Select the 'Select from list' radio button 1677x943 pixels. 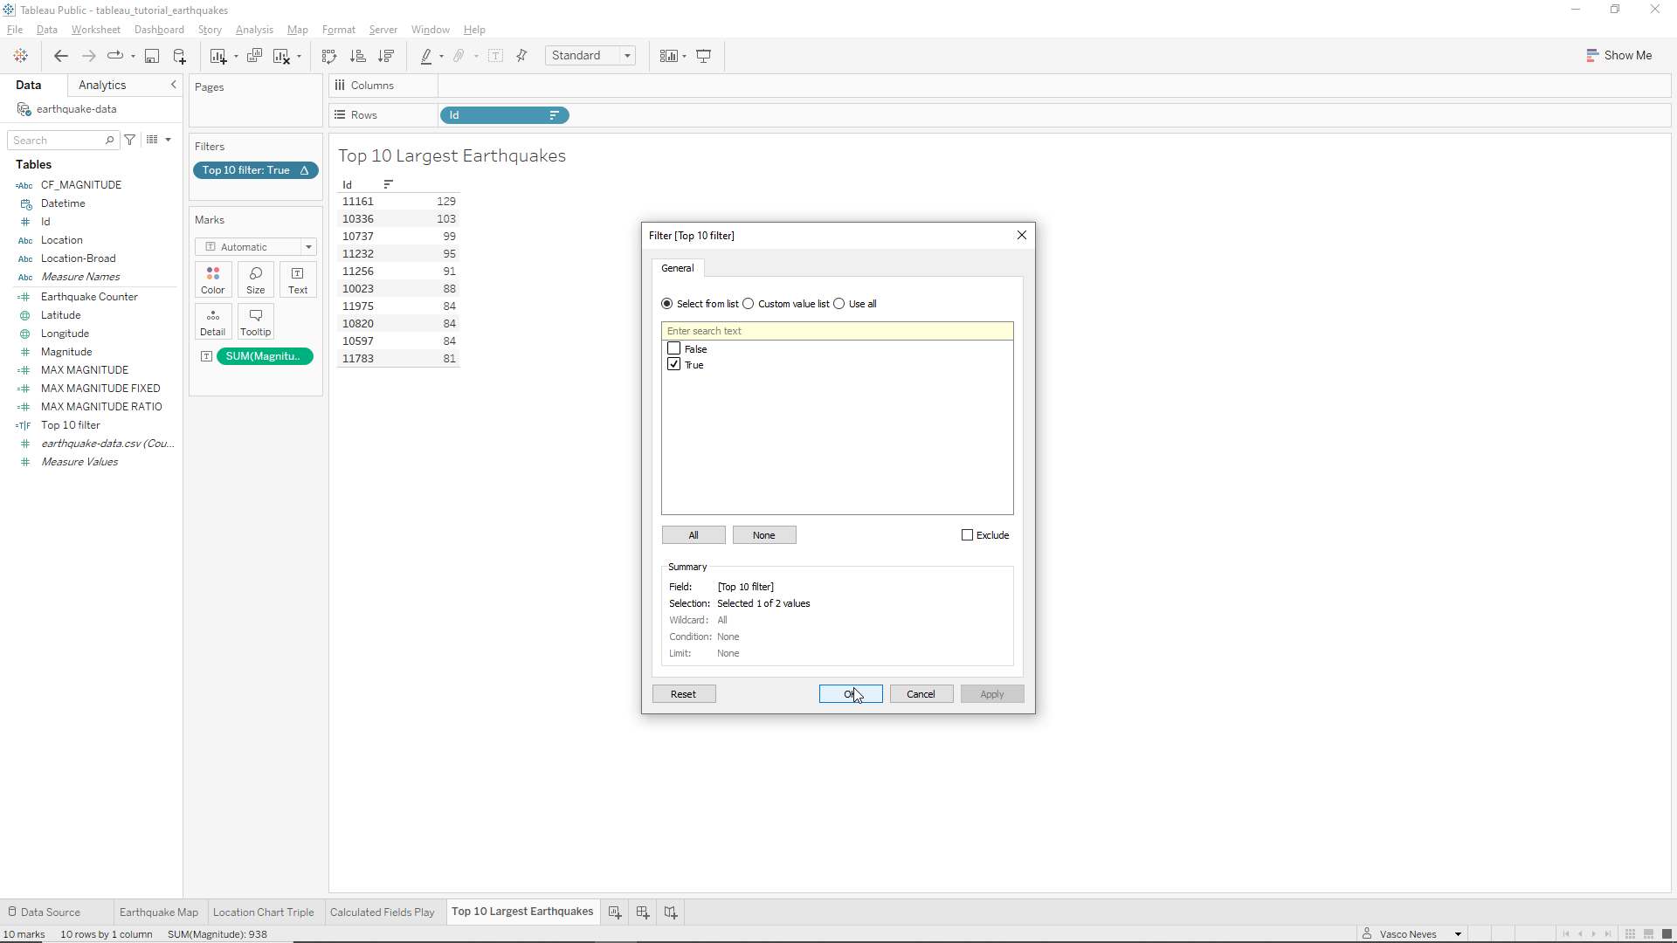point(667,304)
